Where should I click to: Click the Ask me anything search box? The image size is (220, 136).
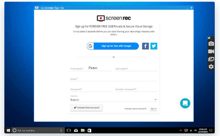coord(38,131)
